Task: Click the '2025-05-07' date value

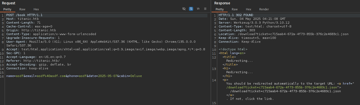Action: (x=108, y=76)
